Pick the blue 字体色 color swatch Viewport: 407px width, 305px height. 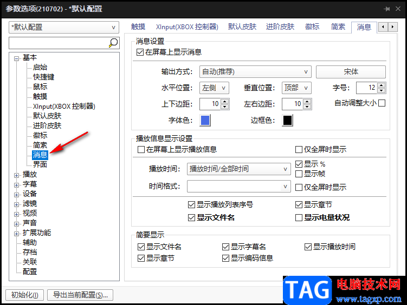tap(205, 121)
